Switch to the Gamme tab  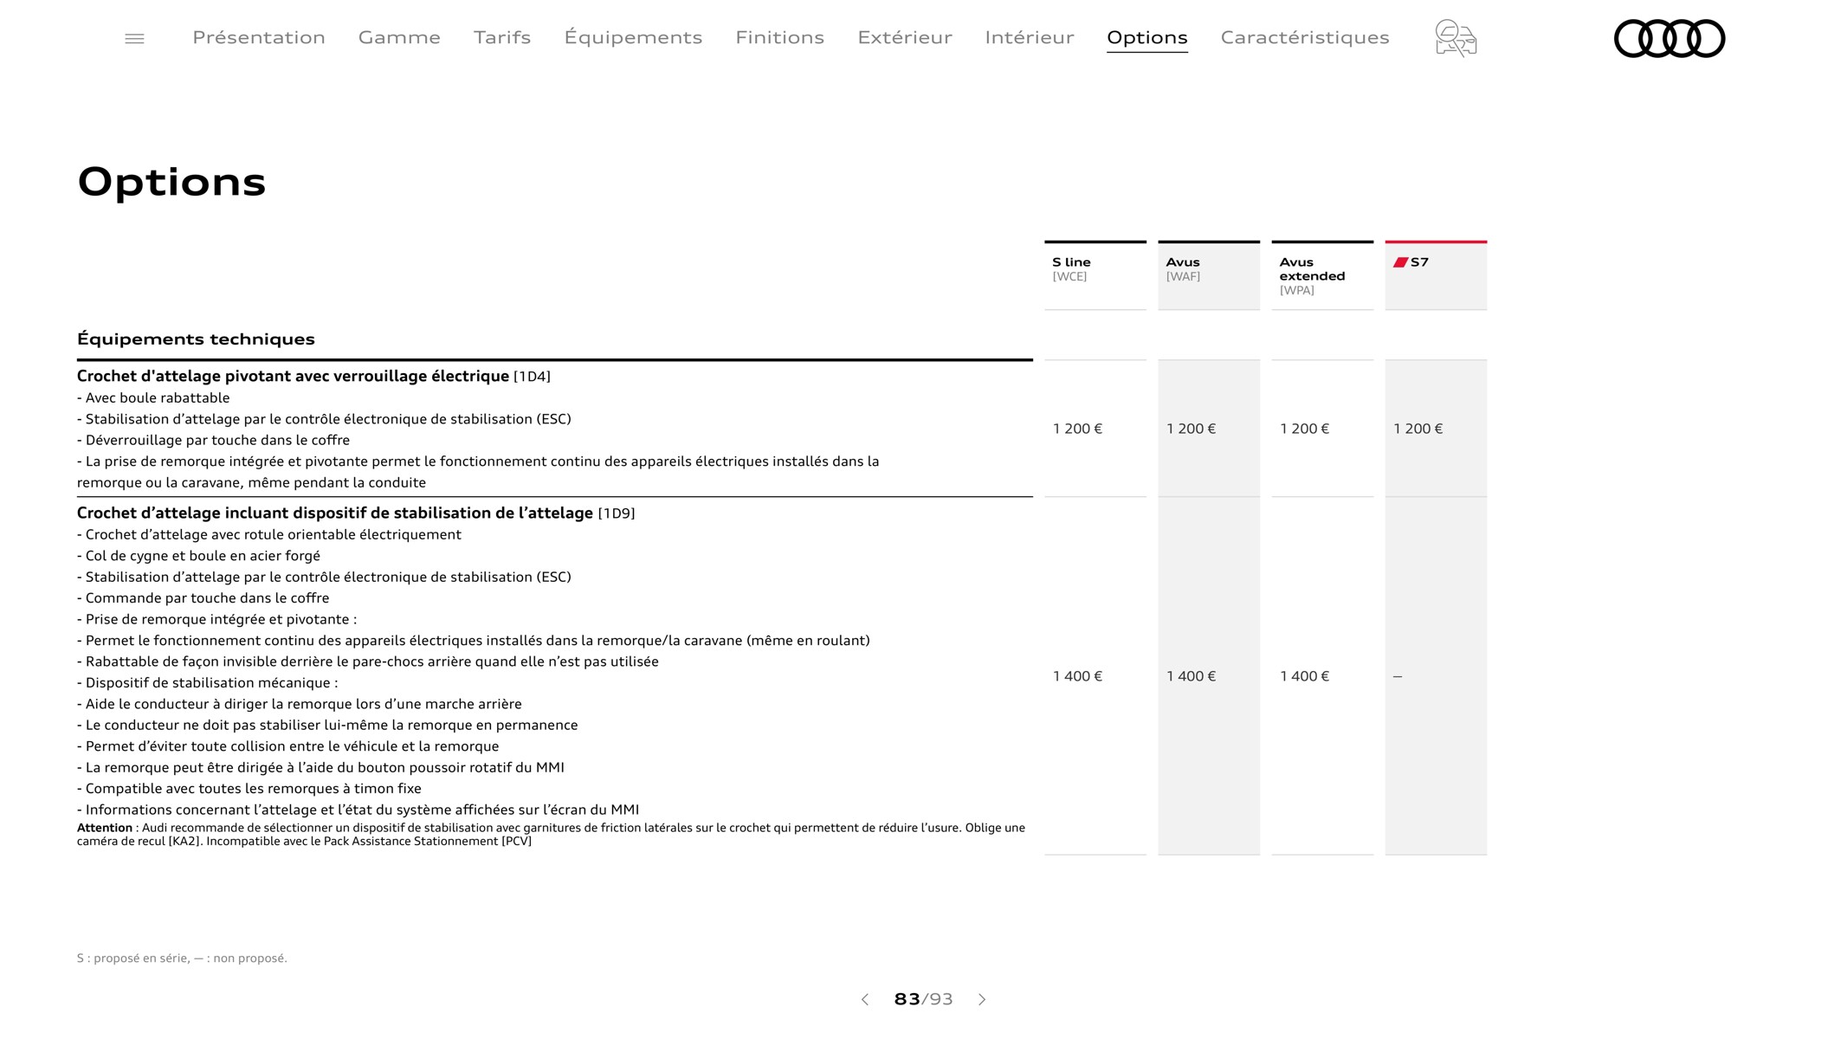pos(399,37)
